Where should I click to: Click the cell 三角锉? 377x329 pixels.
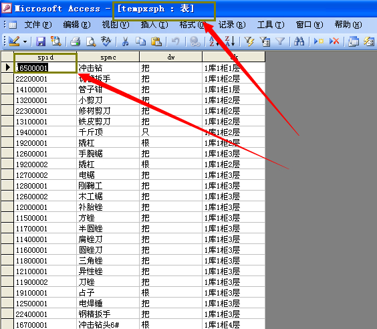(108, 261)
